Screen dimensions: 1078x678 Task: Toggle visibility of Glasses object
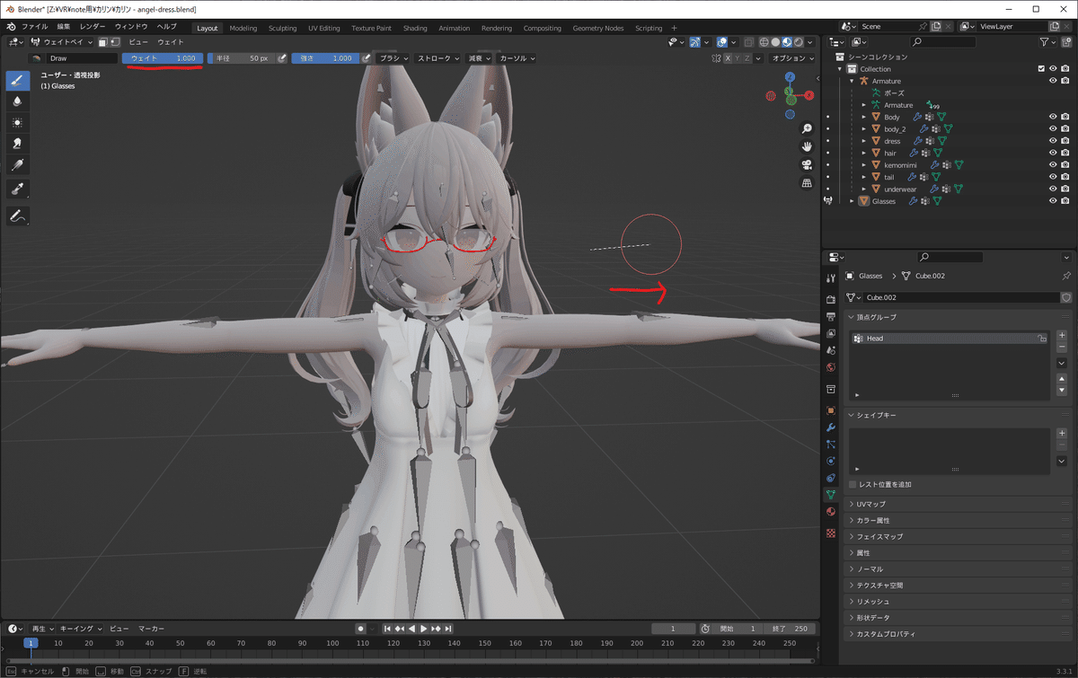point(1053,201)
